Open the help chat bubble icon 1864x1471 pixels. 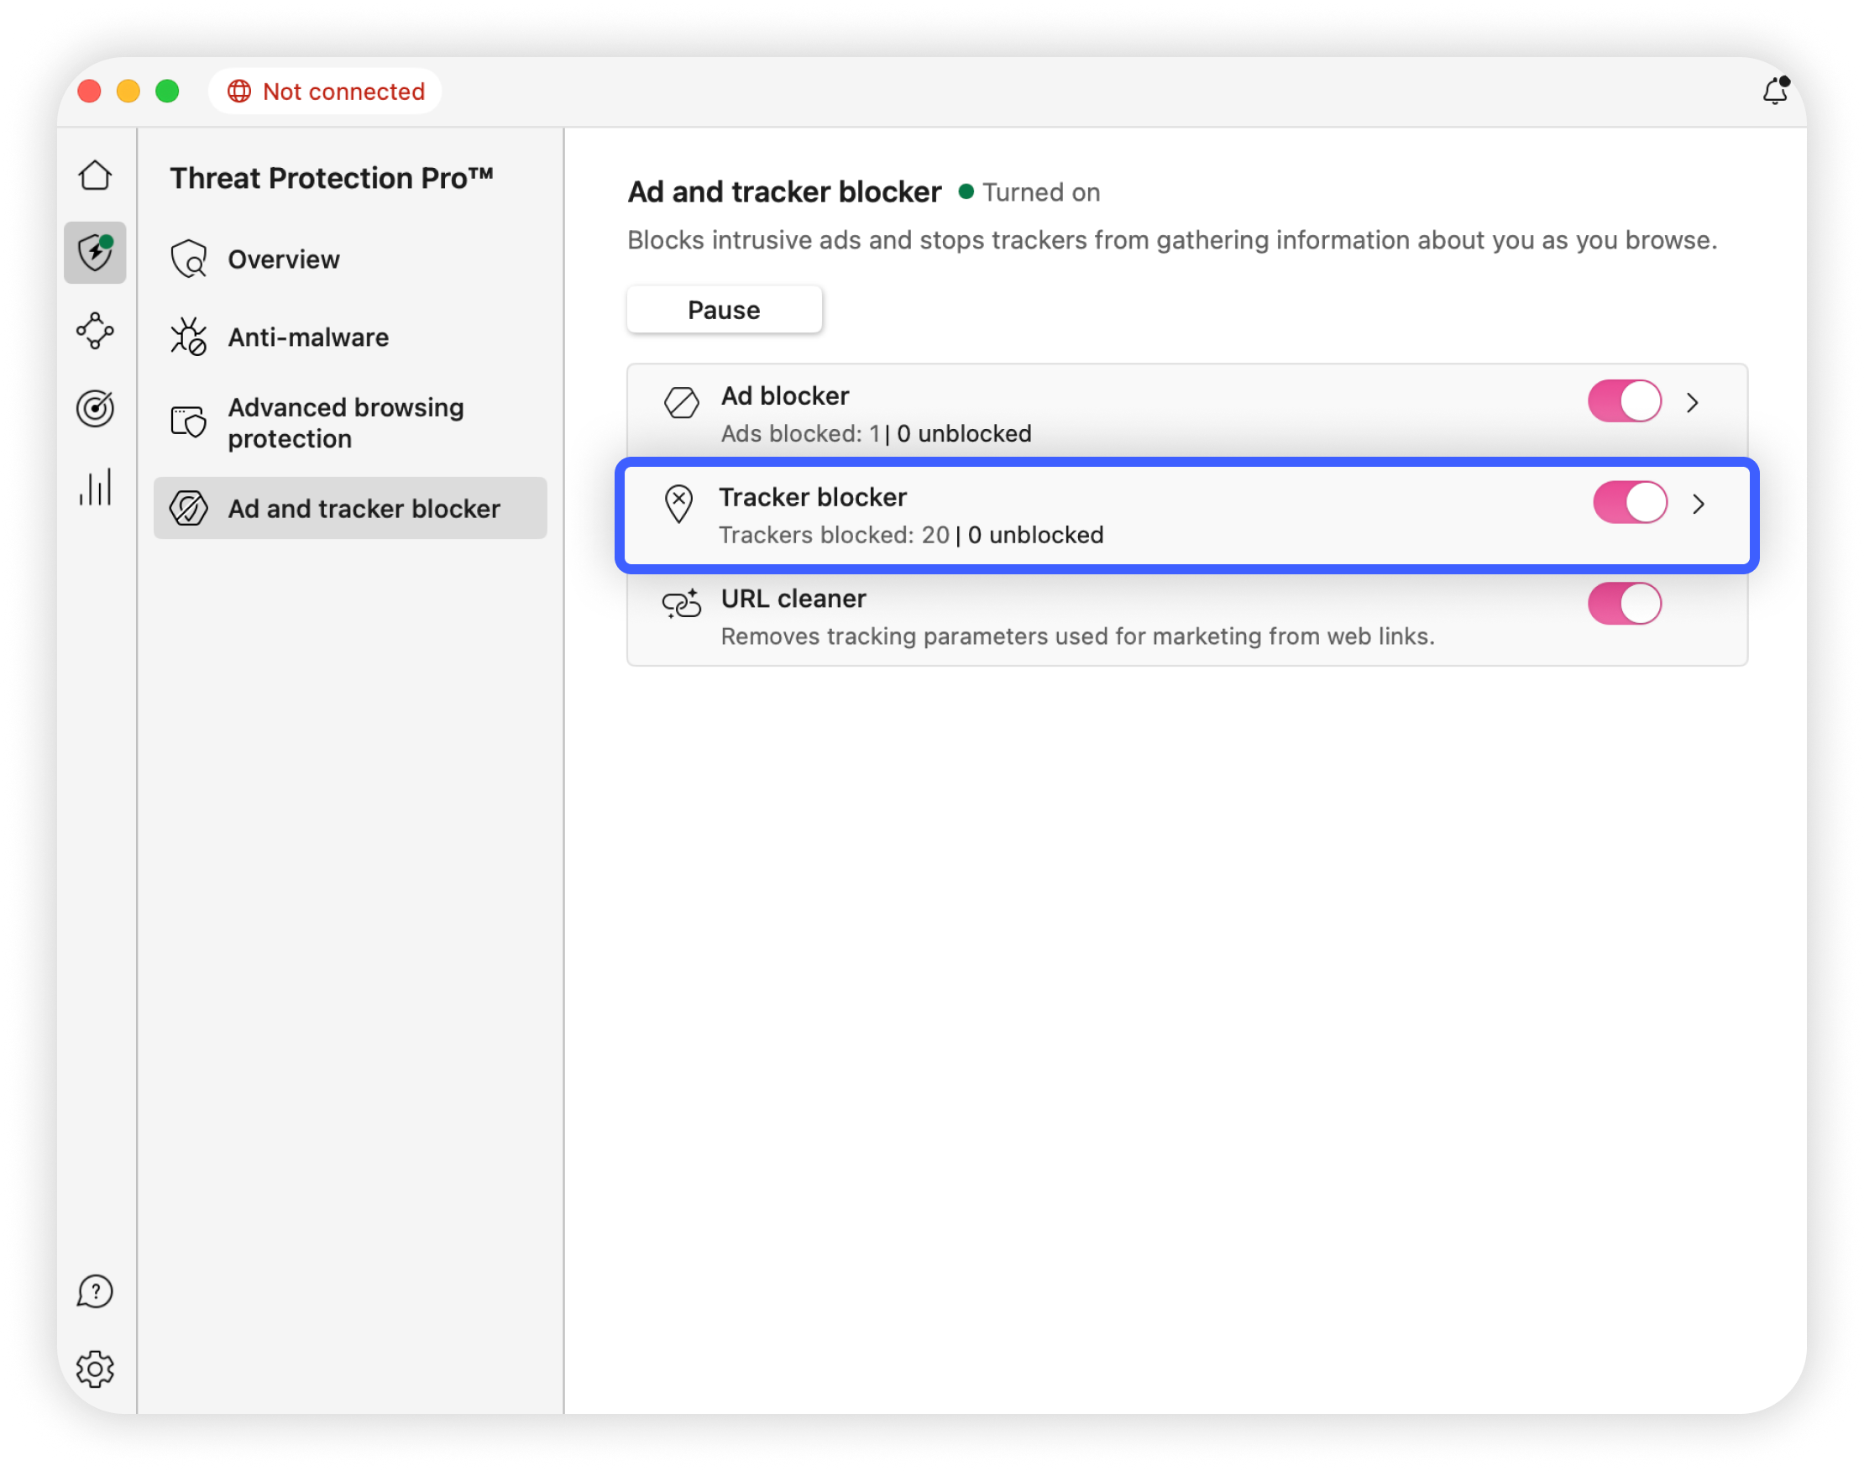pyautogui.click(x=95, y=1291)
